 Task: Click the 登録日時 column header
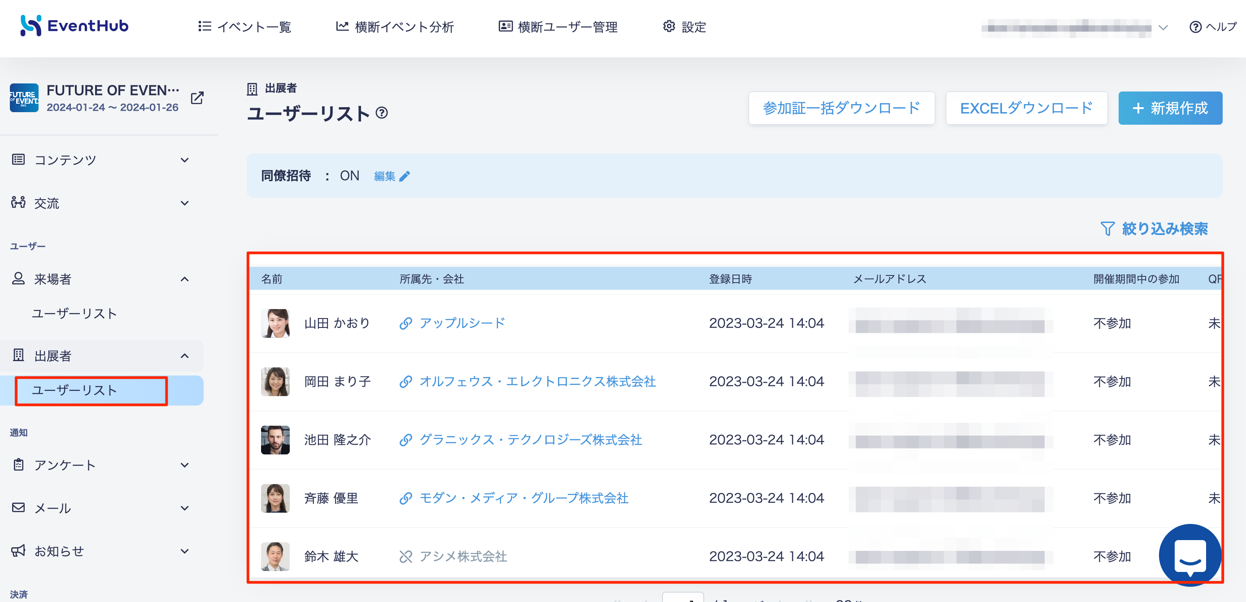[x=730, y=279]
